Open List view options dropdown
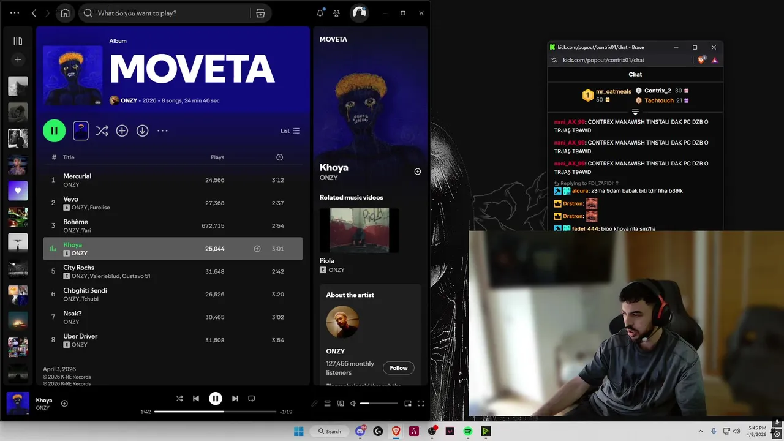Screen dimensions: 784x441 click(290, 130)
